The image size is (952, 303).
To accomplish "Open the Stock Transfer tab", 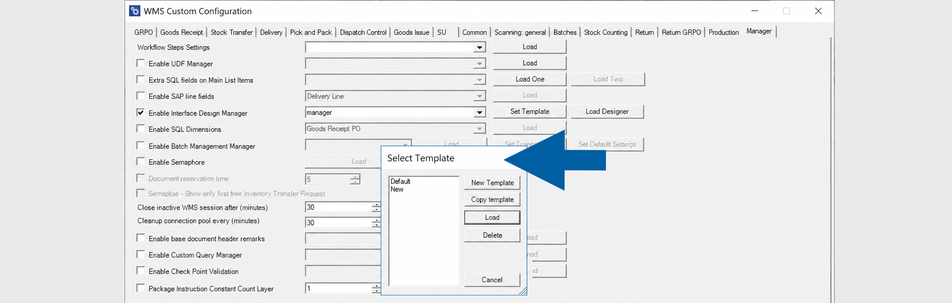I will tap(232, 32).
